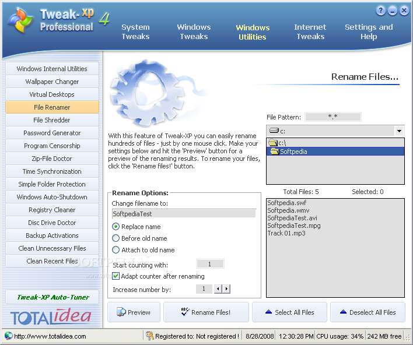Click the Tweak-XP Professional logo icon

click(20, 20)
